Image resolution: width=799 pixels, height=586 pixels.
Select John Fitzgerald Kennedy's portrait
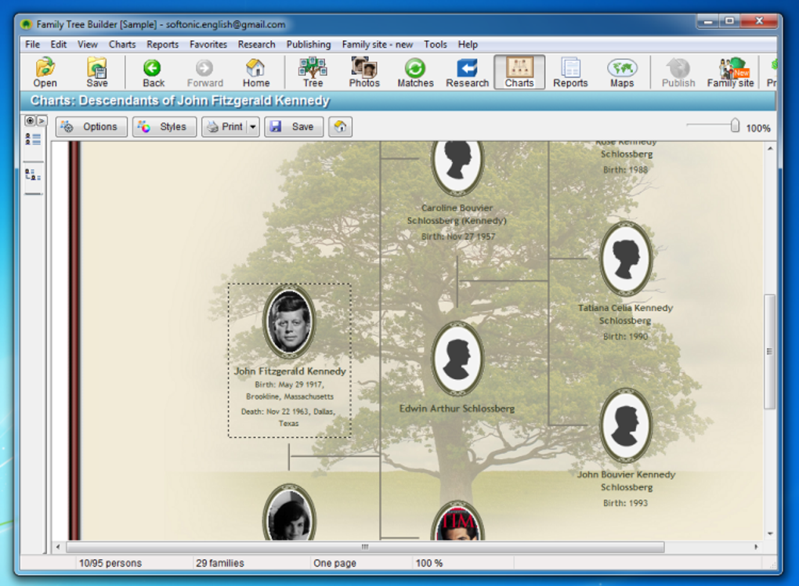289,320
